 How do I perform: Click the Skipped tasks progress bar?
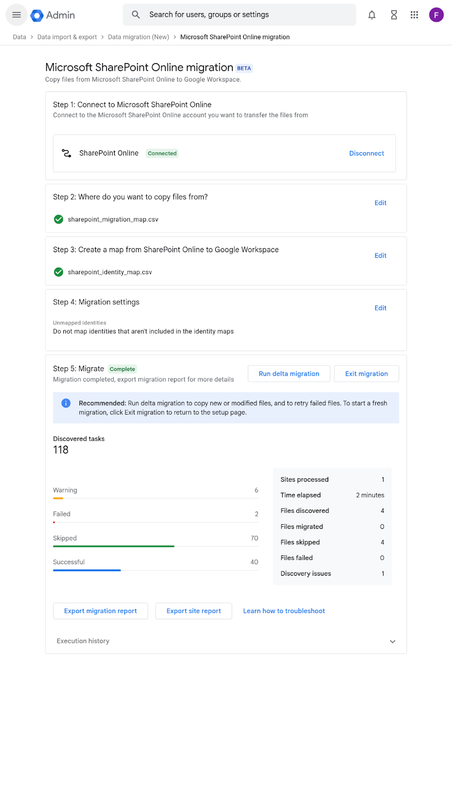[x=114, y=546]
